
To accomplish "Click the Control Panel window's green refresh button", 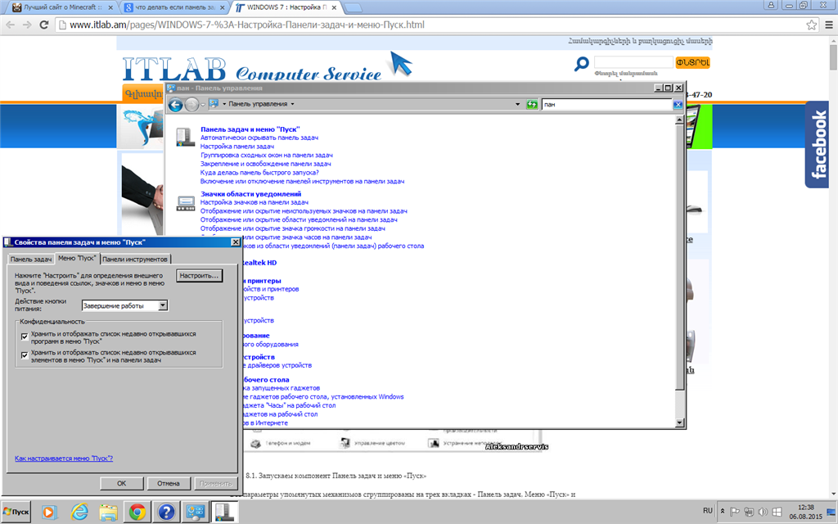I will [532, 104].
